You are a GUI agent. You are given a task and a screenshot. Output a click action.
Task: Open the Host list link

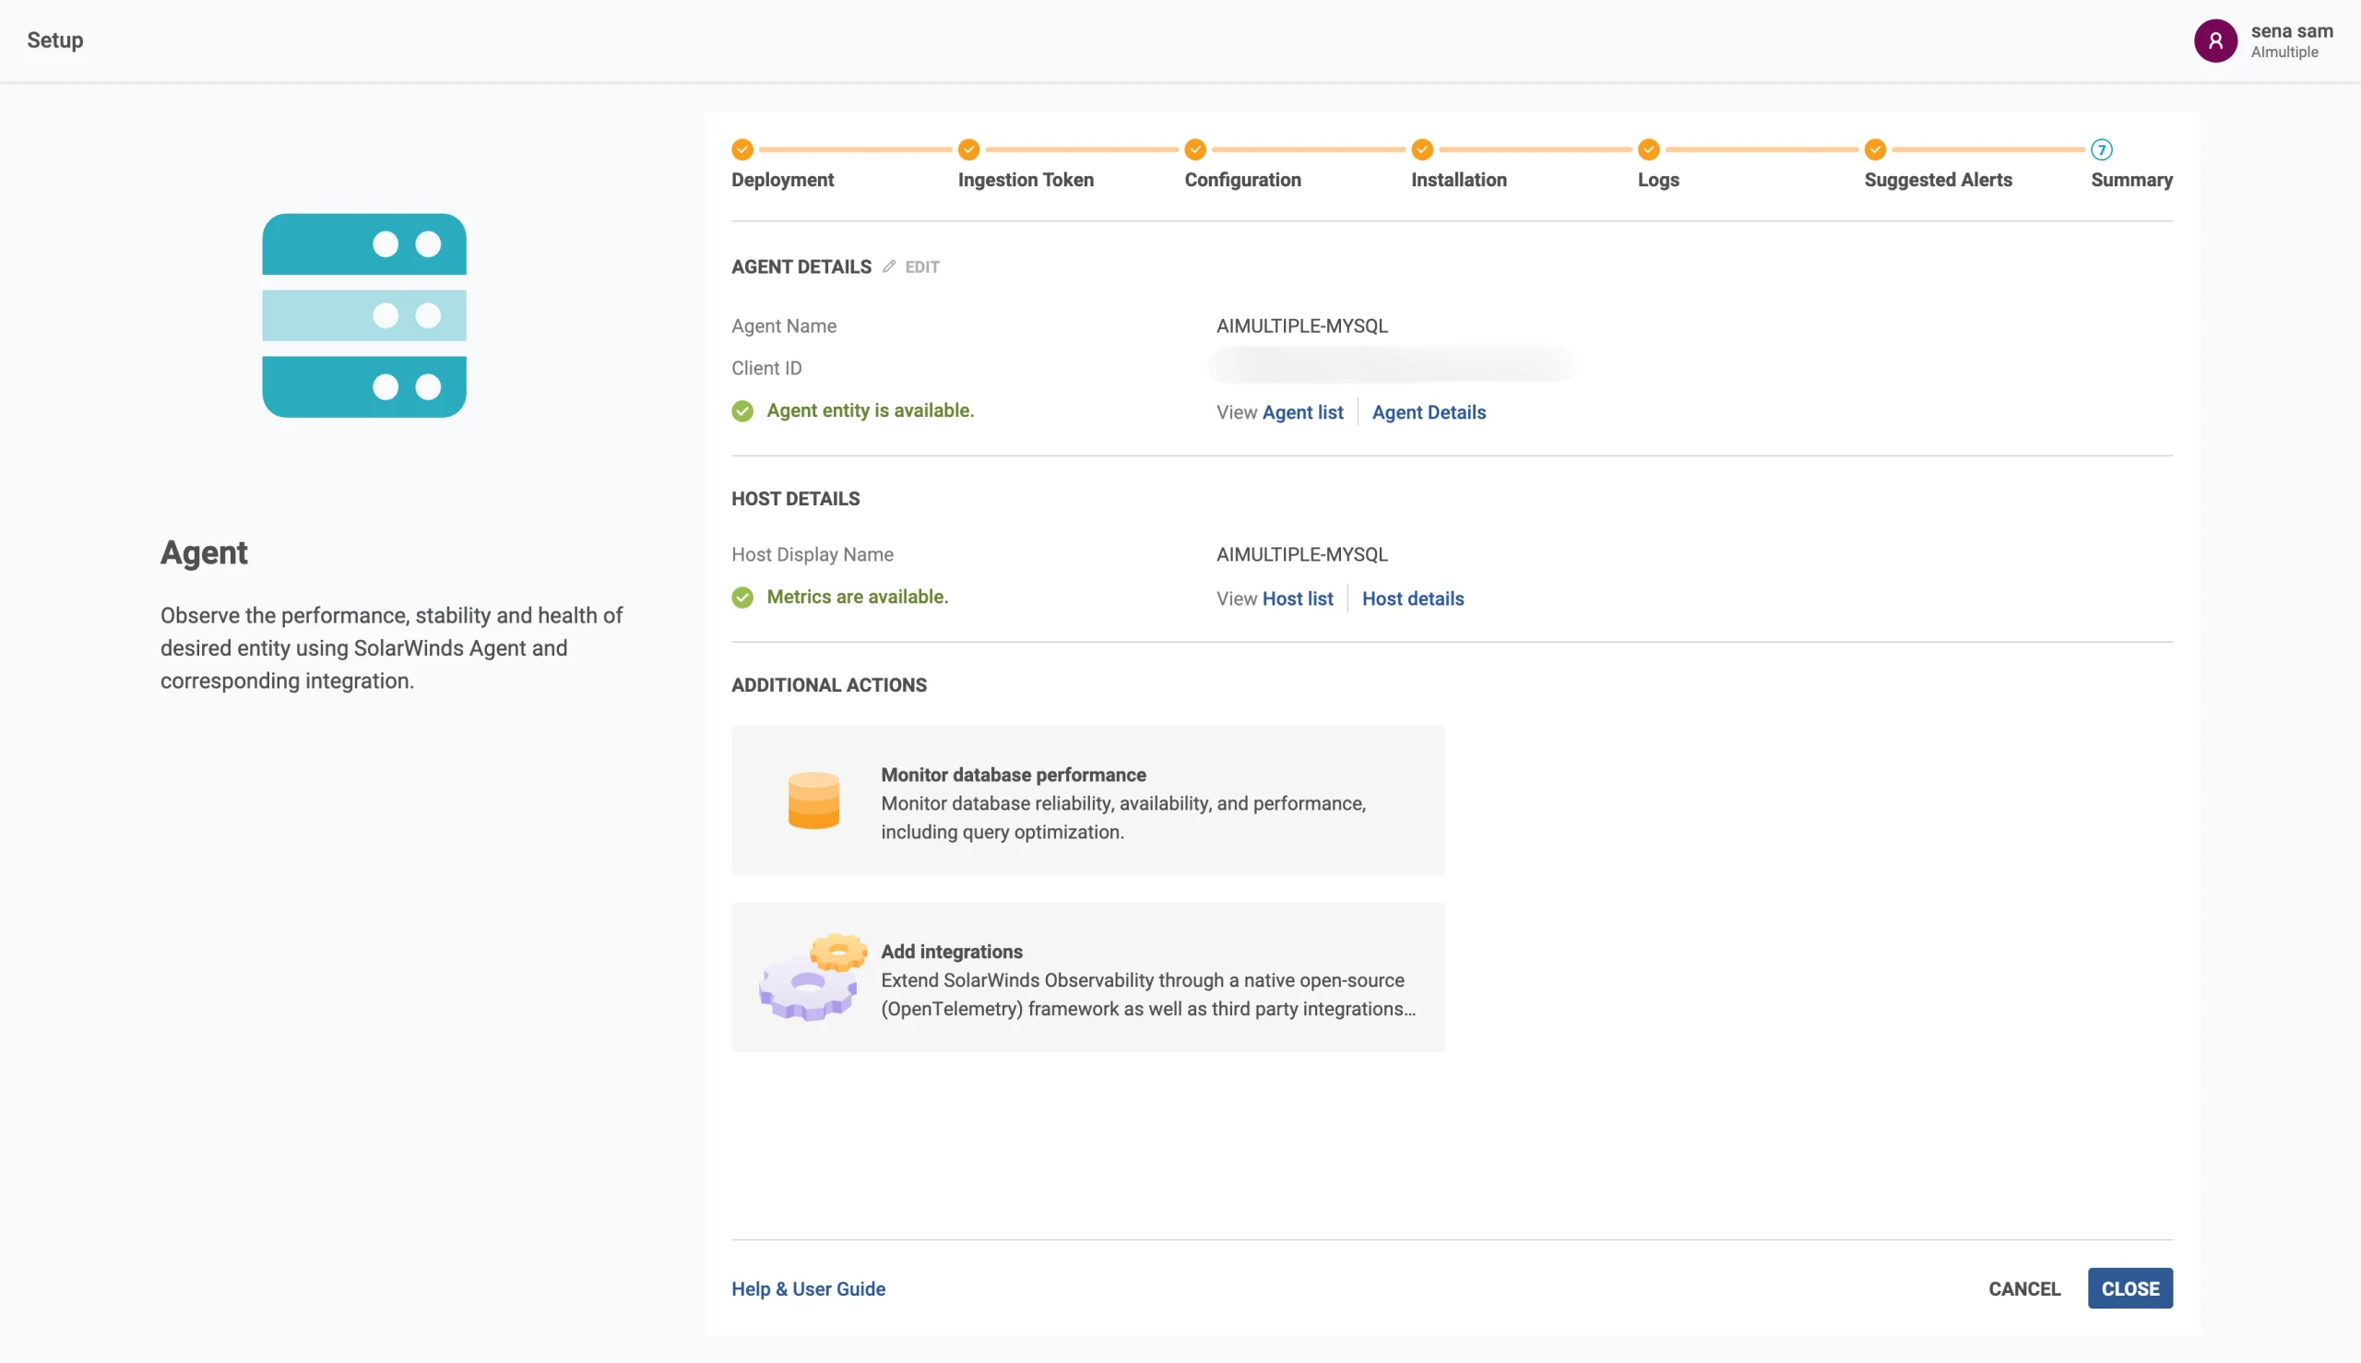(x=1298, y=599)
